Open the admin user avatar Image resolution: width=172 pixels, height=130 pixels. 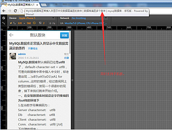[x=13, y=56]
